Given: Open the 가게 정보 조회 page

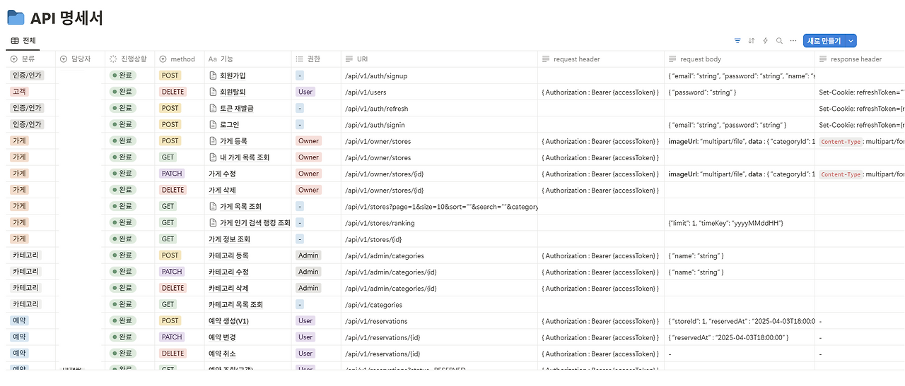Looking at the screenshot, I should pos(229,239).
